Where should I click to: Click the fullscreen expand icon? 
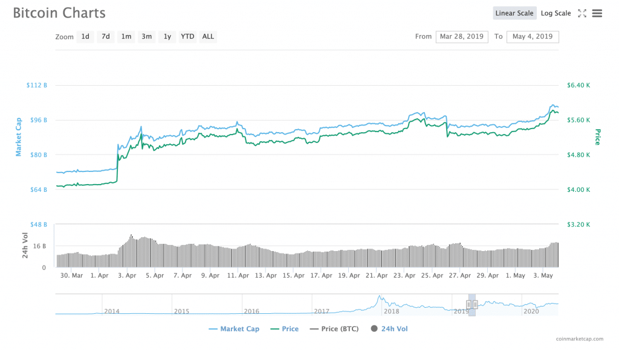pos(583,13)
